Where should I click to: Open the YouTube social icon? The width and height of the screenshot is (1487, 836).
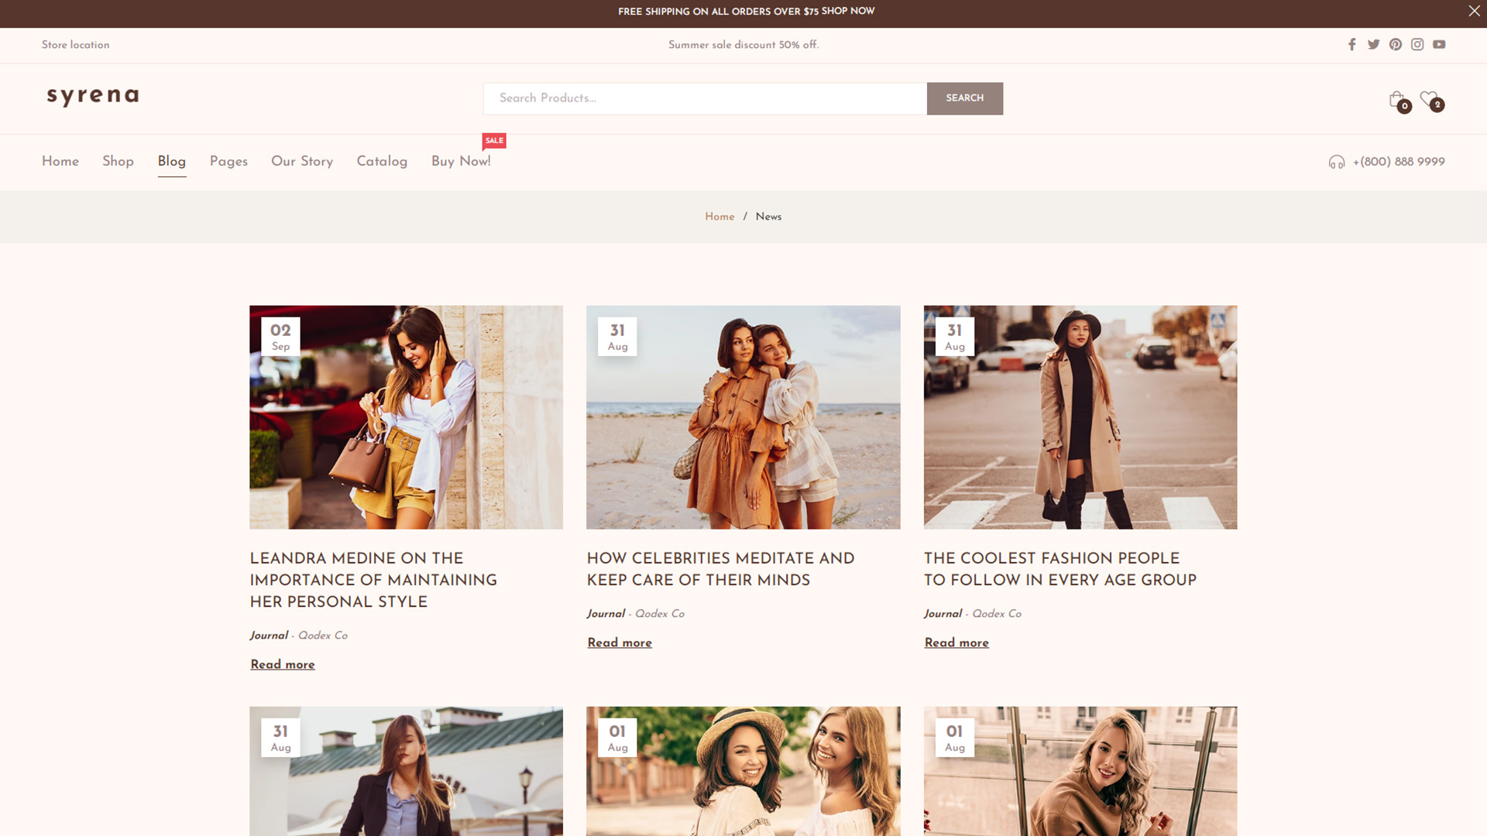tap(1439, 45)
